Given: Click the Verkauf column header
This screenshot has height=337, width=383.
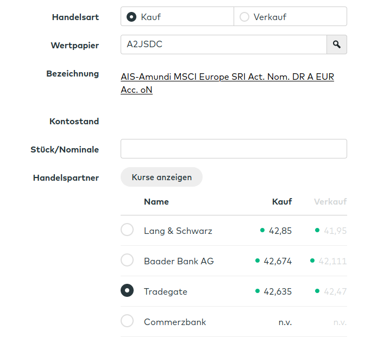Looking at the screenshot, I should tap(330, 201).
